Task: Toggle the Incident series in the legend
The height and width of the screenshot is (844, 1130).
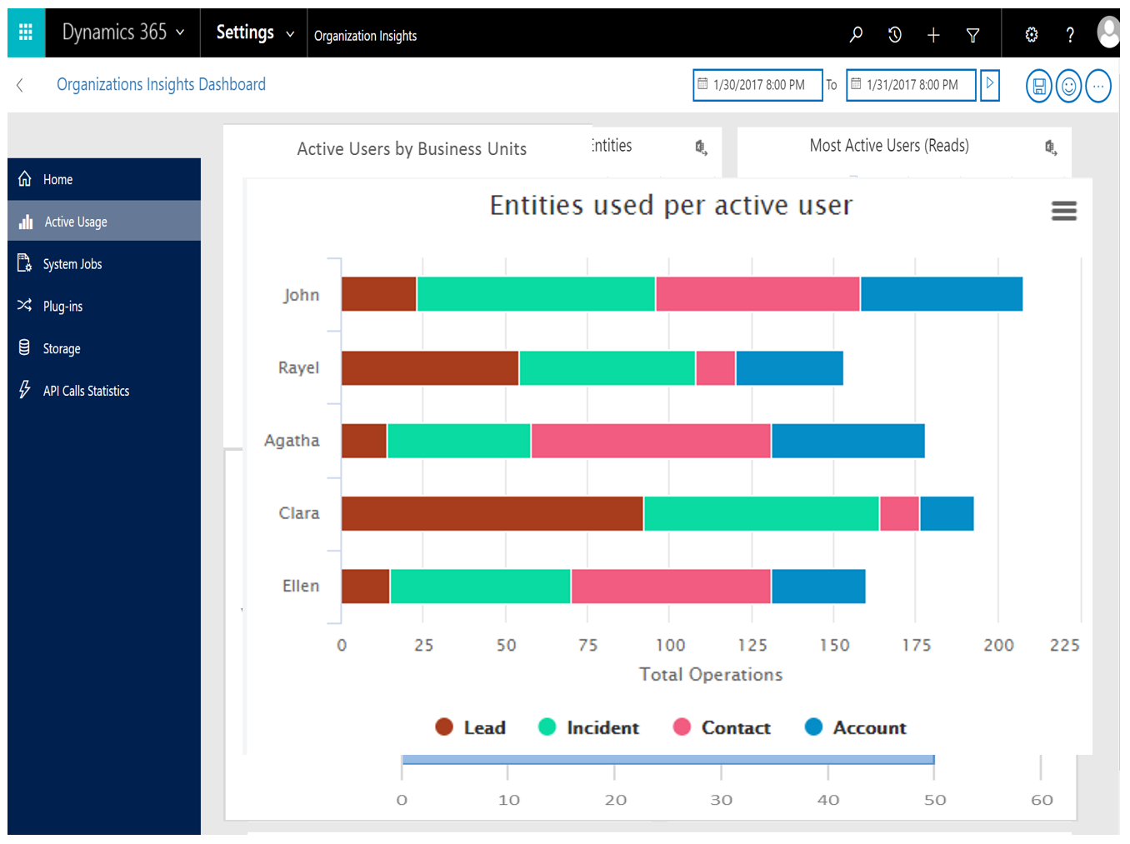Action: [x=602, y=727]
